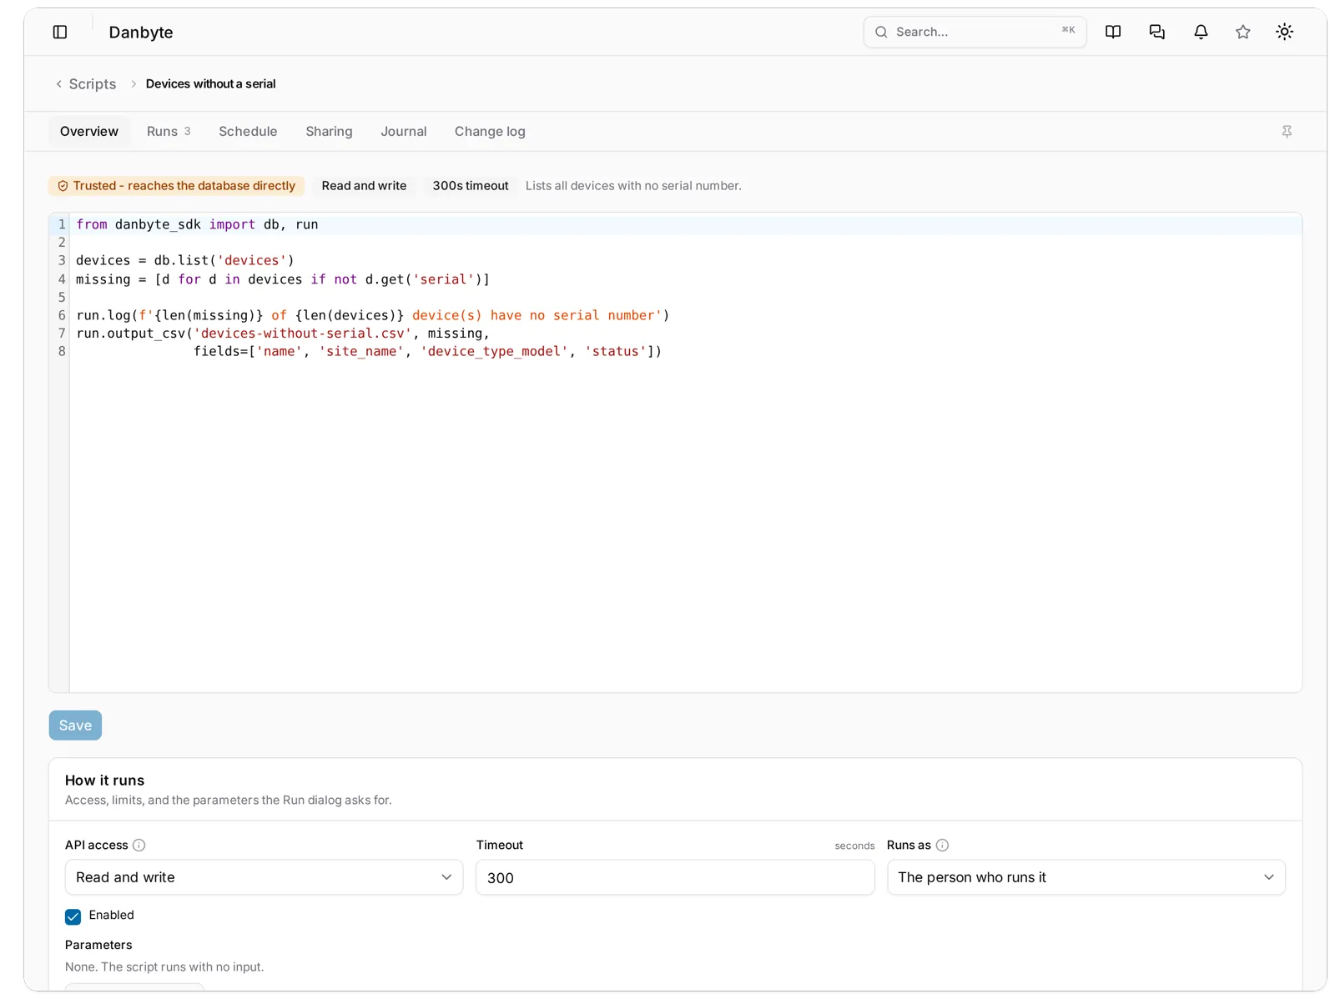The height and width of the screenshot is (999, 1335).
Task: Click the pin icon beside the tabs
Action: [x=1287, y=132]
